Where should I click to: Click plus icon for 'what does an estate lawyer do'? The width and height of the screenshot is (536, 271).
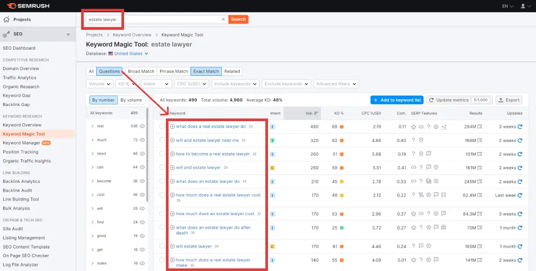pyautogui.click(x=172, y=181)
